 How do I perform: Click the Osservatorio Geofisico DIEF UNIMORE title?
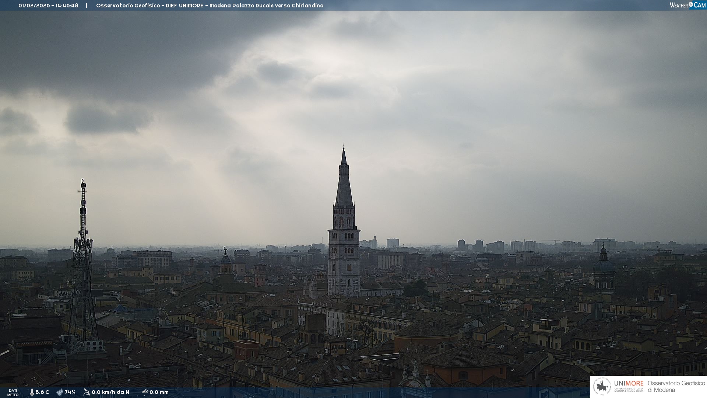[x=210, y=6]
